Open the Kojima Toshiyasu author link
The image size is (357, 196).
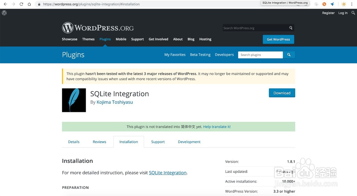115,102
